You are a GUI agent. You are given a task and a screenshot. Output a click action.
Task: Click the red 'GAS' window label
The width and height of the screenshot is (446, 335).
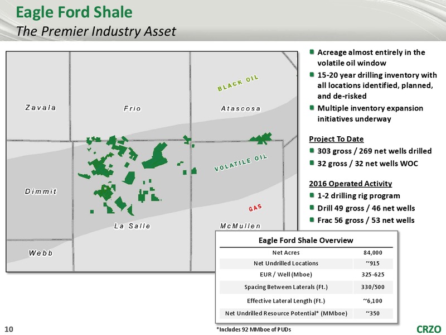(255, 208)
